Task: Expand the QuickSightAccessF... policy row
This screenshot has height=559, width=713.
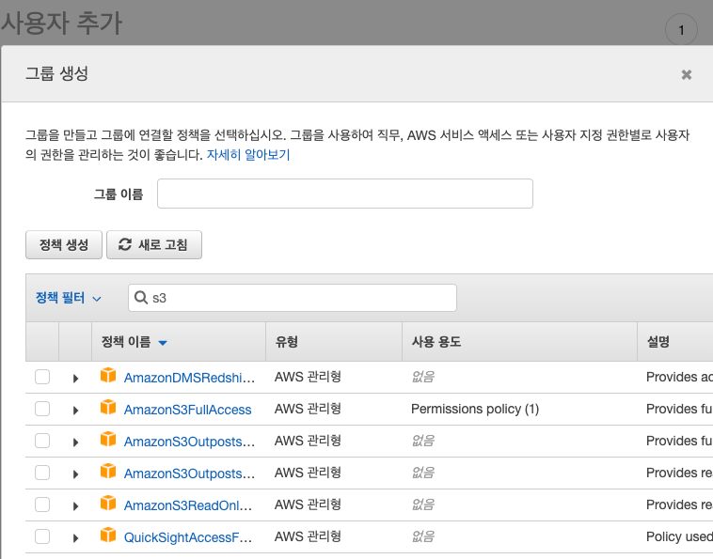Action: tap(75, 537)
